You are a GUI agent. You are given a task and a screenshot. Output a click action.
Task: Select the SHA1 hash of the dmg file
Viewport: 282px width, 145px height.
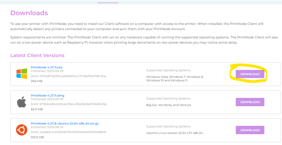[69, 104]
